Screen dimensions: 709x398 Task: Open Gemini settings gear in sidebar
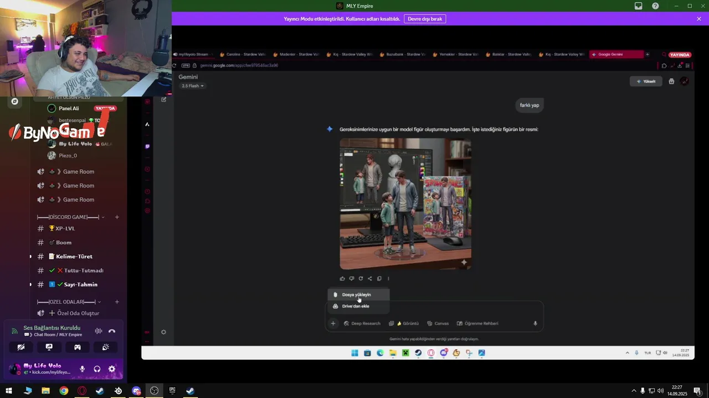click(163, 332)
